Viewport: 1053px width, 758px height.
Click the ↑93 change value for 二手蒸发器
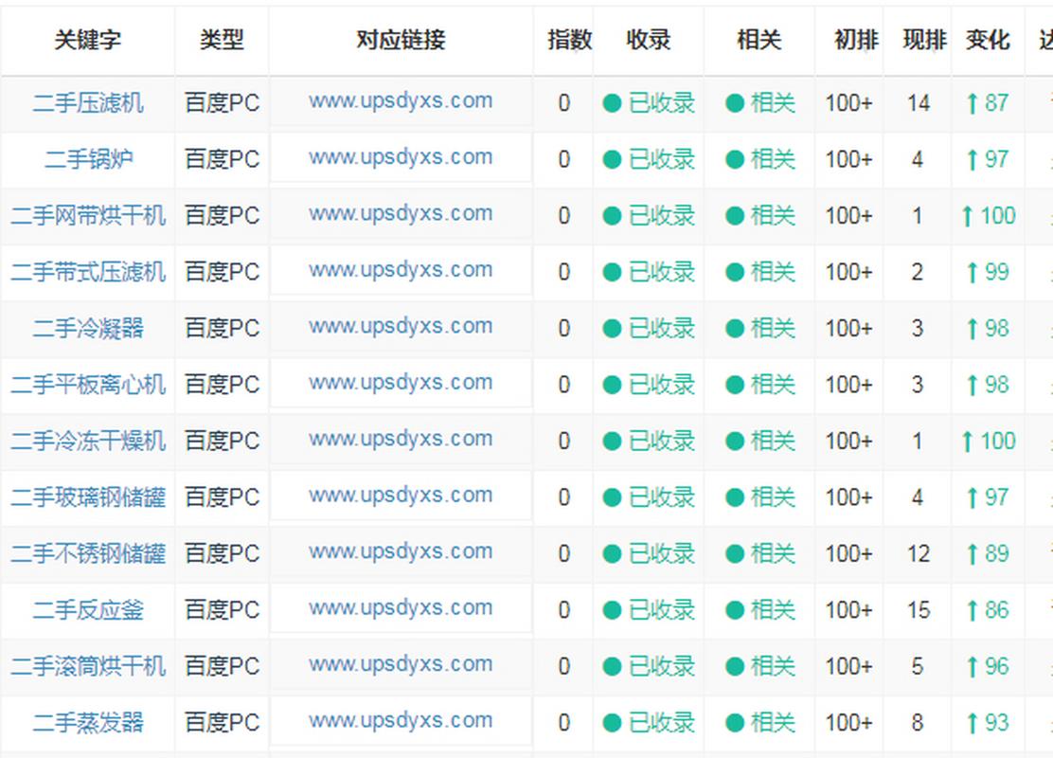coord(988,723)
